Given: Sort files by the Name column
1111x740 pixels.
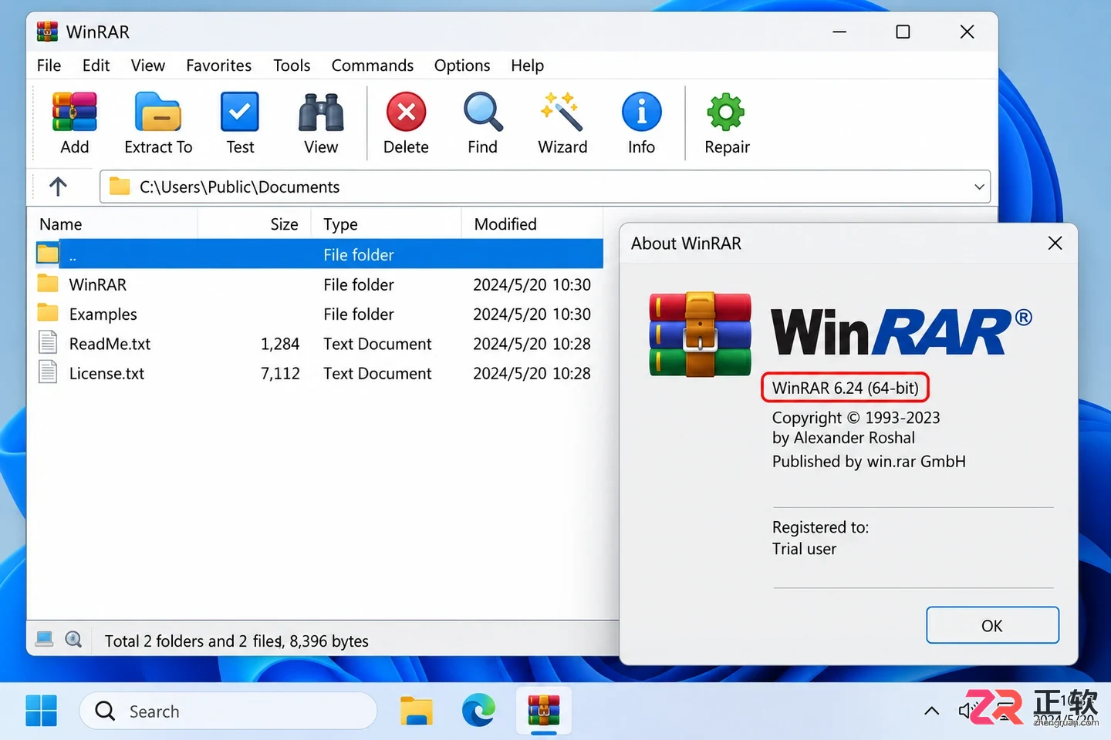Looking at the screenshot, I should 113,224.
